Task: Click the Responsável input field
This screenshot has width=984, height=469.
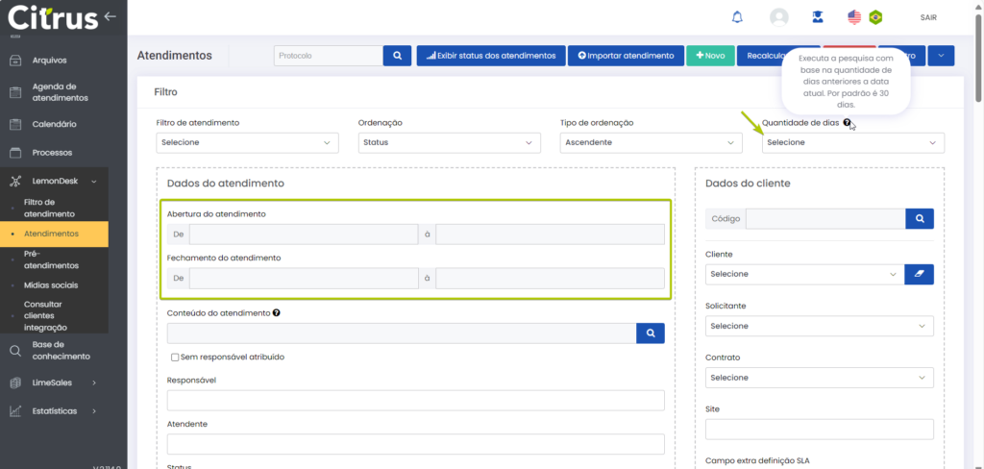Action: point(415,400)
